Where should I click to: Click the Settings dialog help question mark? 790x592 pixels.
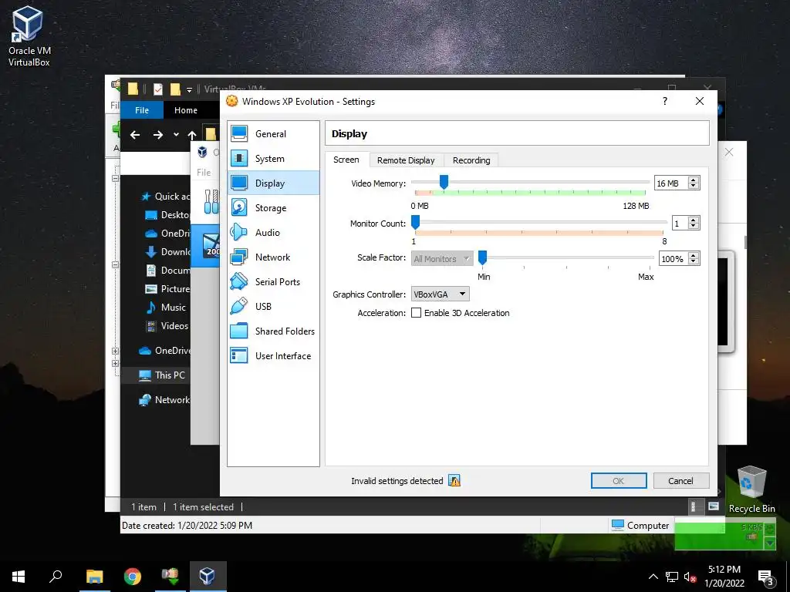tap(665, 101)
